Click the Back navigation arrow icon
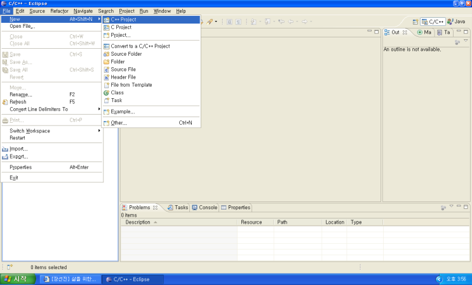 291,22
